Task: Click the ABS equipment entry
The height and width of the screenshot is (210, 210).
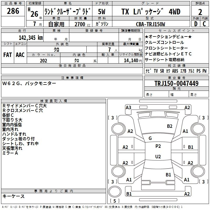Action: pos(175,71)
